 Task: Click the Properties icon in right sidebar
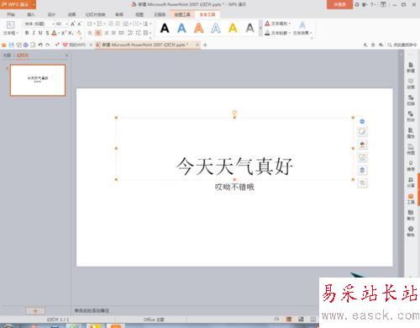411,133
